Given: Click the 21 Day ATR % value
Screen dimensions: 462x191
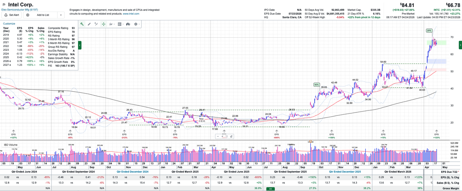Looking at the screenshot, I should coord(376,13).
